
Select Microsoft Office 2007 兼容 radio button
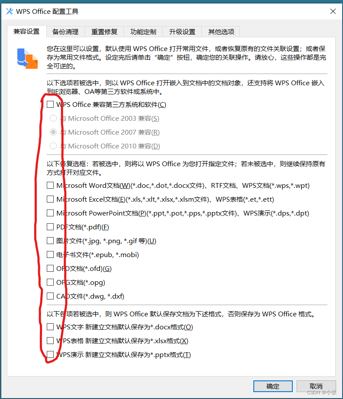click(53, 132)
